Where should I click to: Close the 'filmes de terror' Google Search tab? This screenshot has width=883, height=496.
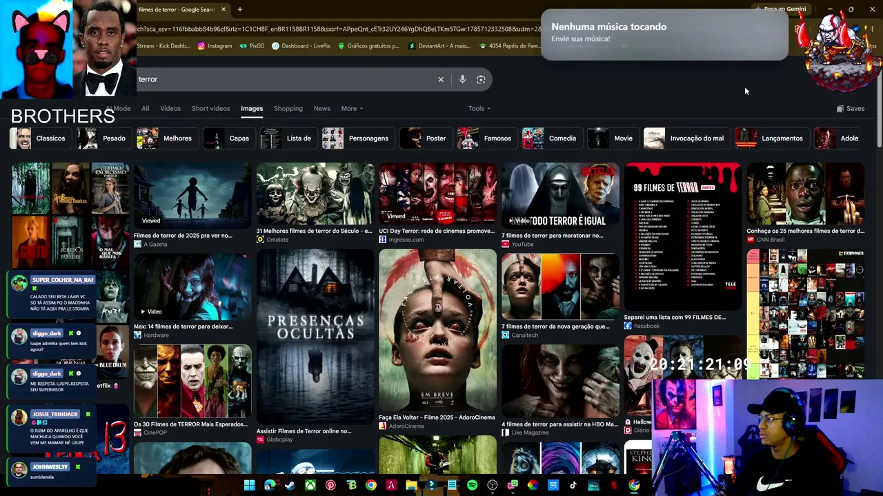tap(222, 10)
